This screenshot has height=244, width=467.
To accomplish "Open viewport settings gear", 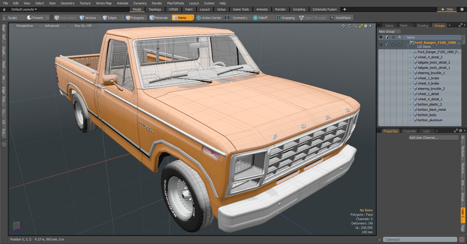I will [x=366, y=26].
